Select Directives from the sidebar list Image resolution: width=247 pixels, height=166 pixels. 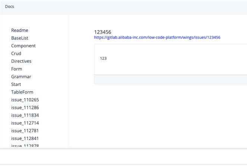21,61
